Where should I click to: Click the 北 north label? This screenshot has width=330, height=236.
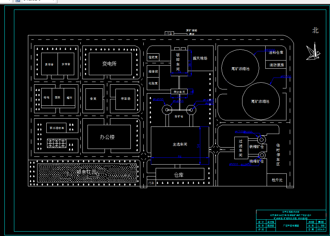315,31
